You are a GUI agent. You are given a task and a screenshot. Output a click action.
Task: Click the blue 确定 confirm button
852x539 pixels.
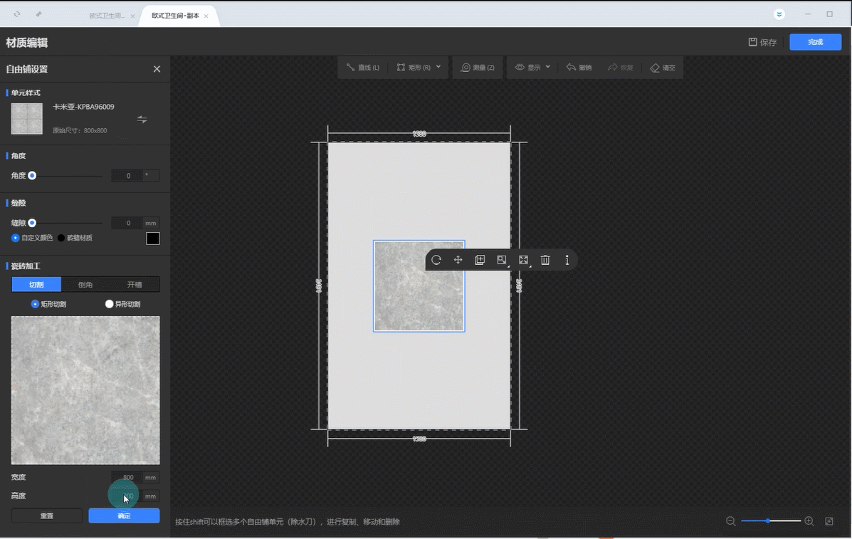[x=124, y=516]
